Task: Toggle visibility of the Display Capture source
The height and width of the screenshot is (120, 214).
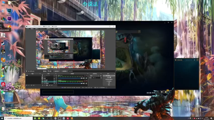Action: [x=54, y=83]
